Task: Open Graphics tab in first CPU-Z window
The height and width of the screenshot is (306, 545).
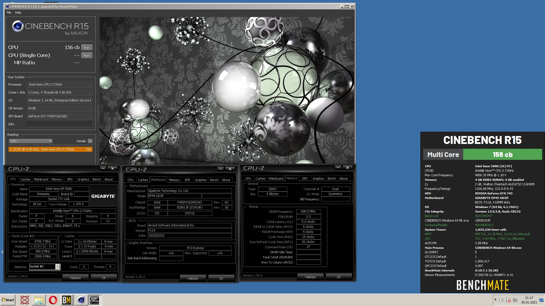Action: 83,179
